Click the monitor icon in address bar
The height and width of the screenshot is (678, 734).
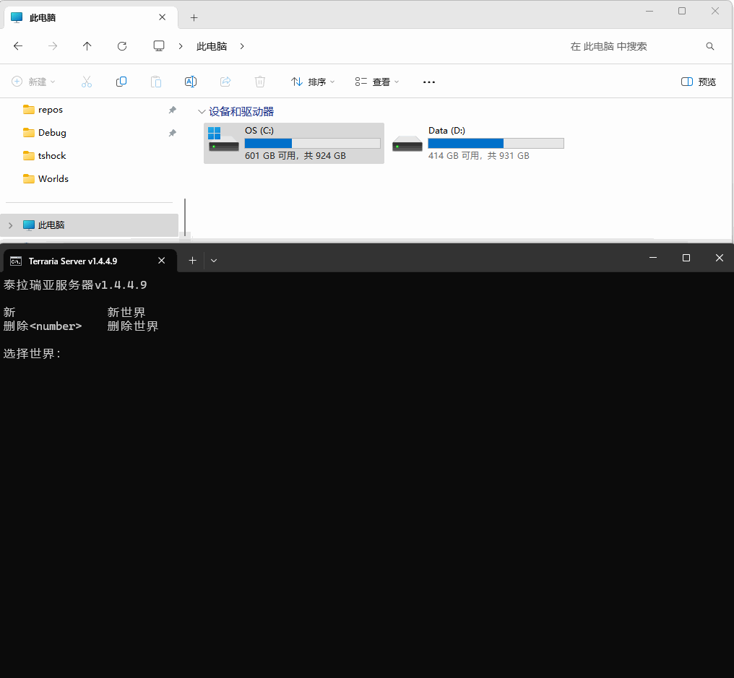[159, 46]
